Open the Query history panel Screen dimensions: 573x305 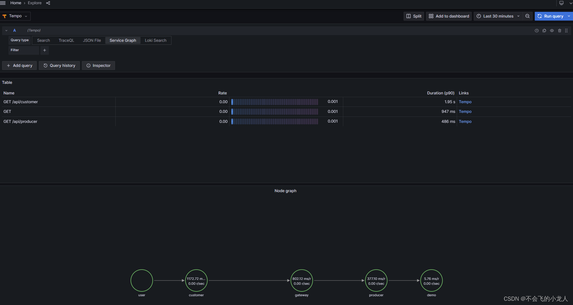(x=59, y=65)
